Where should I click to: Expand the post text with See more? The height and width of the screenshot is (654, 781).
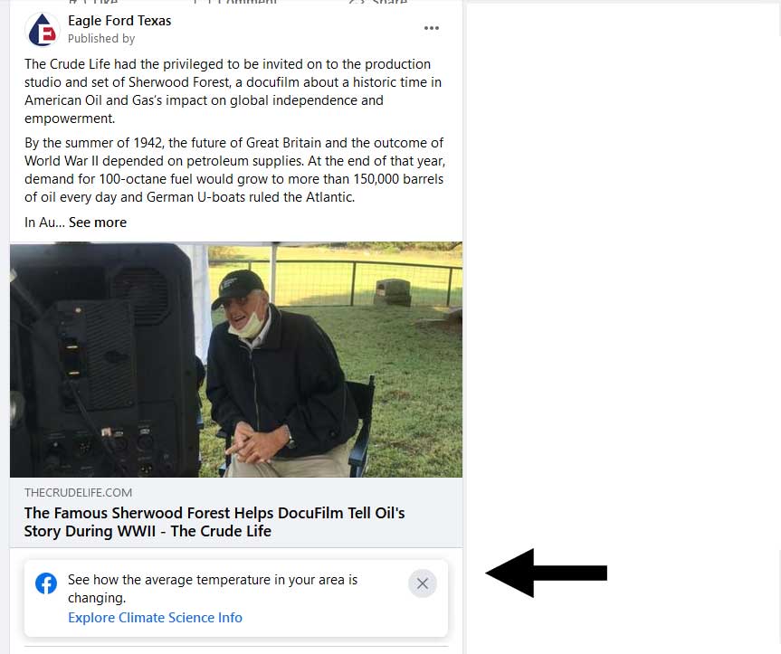[98, 223]
